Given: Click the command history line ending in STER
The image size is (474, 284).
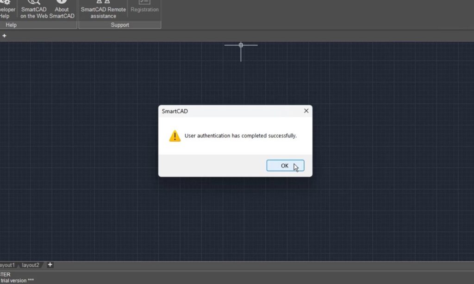Looking at the screenshot, I should pos(5,274).
